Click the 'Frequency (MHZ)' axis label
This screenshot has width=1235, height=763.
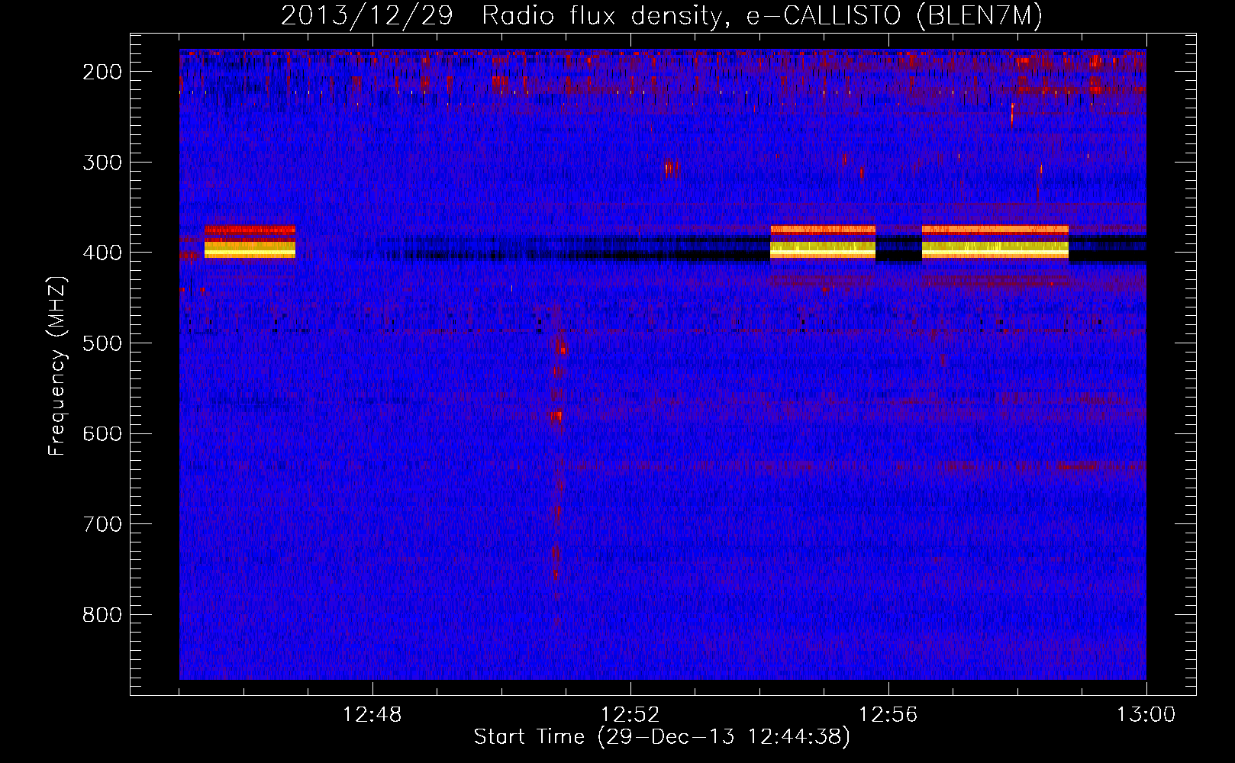(x=57, y=365)
